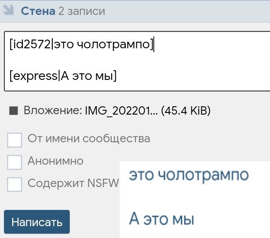
Task: Enable the "От имени сообщества" checkbox
Action: coord(15,140)
